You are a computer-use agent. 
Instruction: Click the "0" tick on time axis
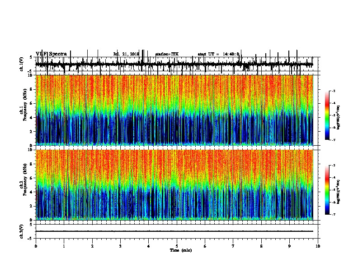point(36,246)
